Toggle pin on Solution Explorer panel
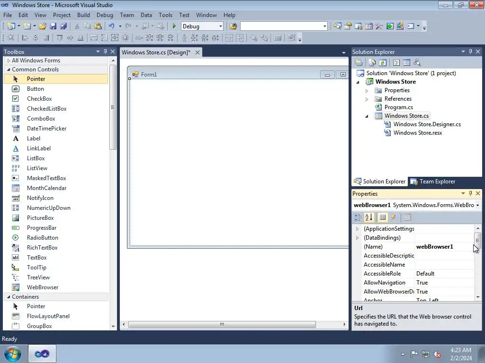Image resolution: width=485 pixels, height=363 pixels. tap(470, 52)
